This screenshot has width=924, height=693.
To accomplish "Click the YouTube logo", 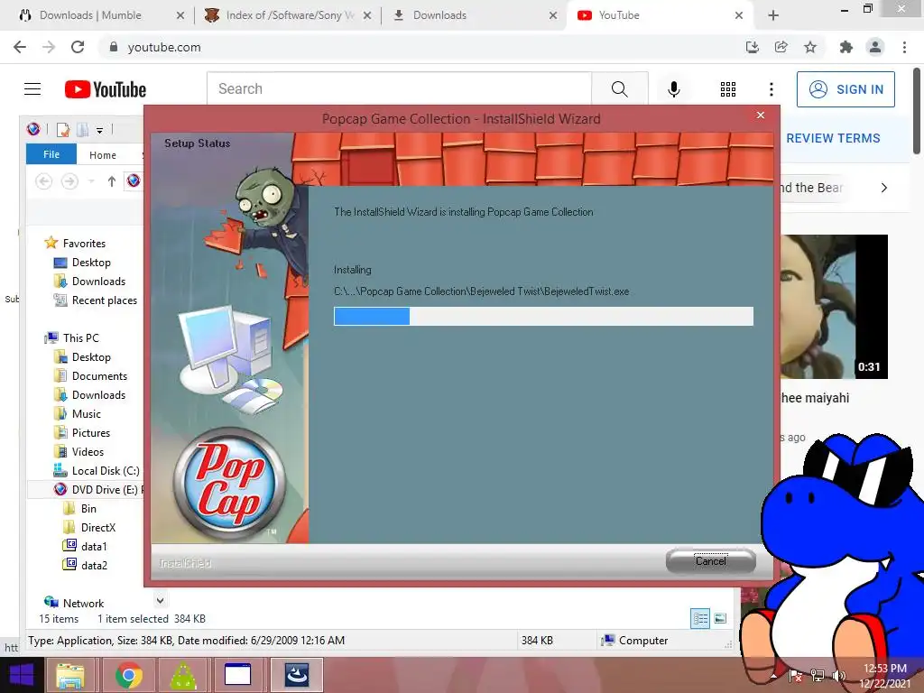I will (106, 89).
